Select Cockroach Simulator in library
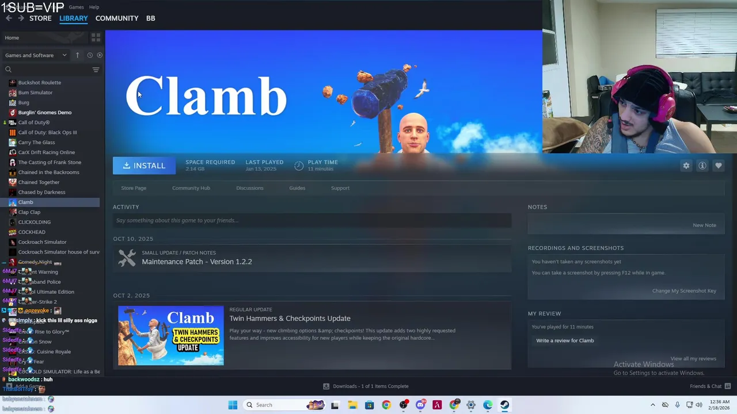Image resolution: width=737 pixels, height=414 pixels. click(42, 242)
